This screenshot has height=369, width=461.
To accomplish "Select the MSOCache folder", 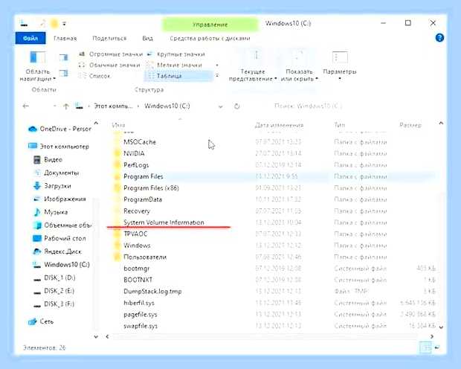I will [x=140, y=142].
